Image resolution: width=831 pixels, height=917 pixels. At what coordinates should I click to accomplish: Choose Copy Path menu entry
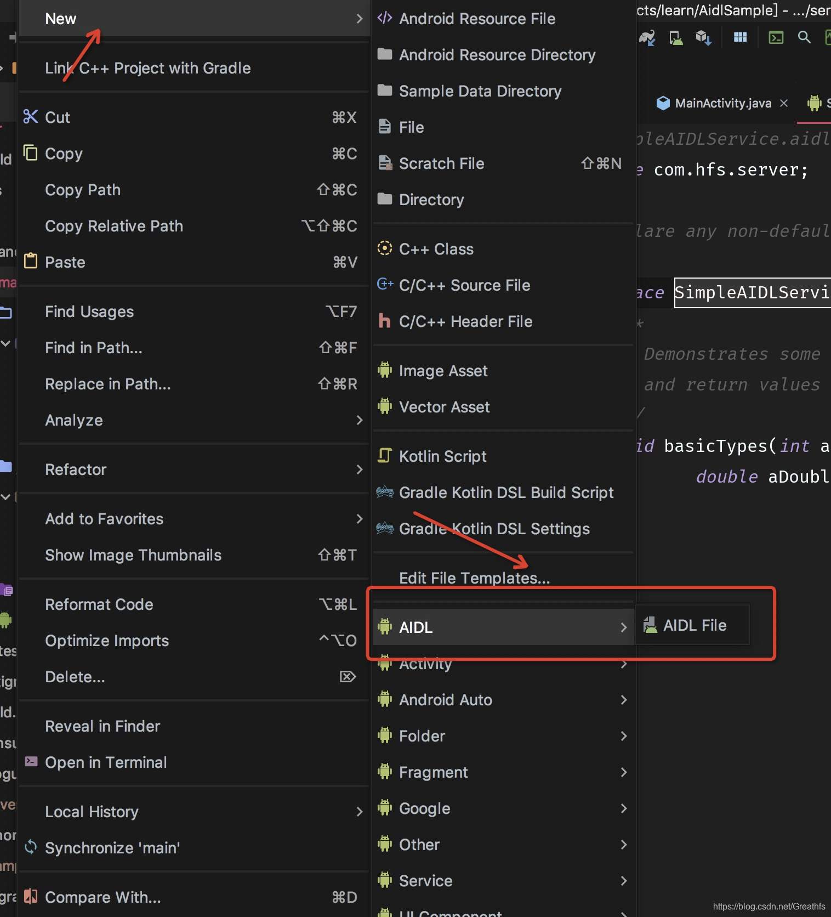[x=194, y=190]
